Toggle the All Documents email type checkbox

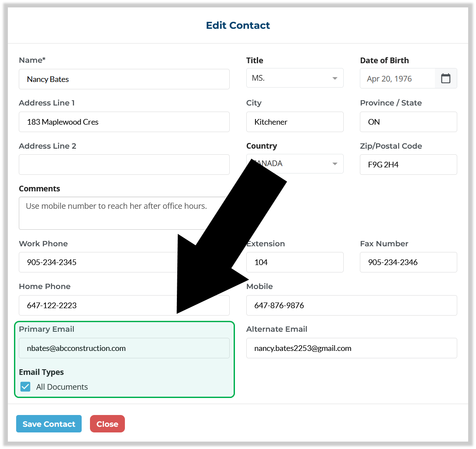(25, 387)
